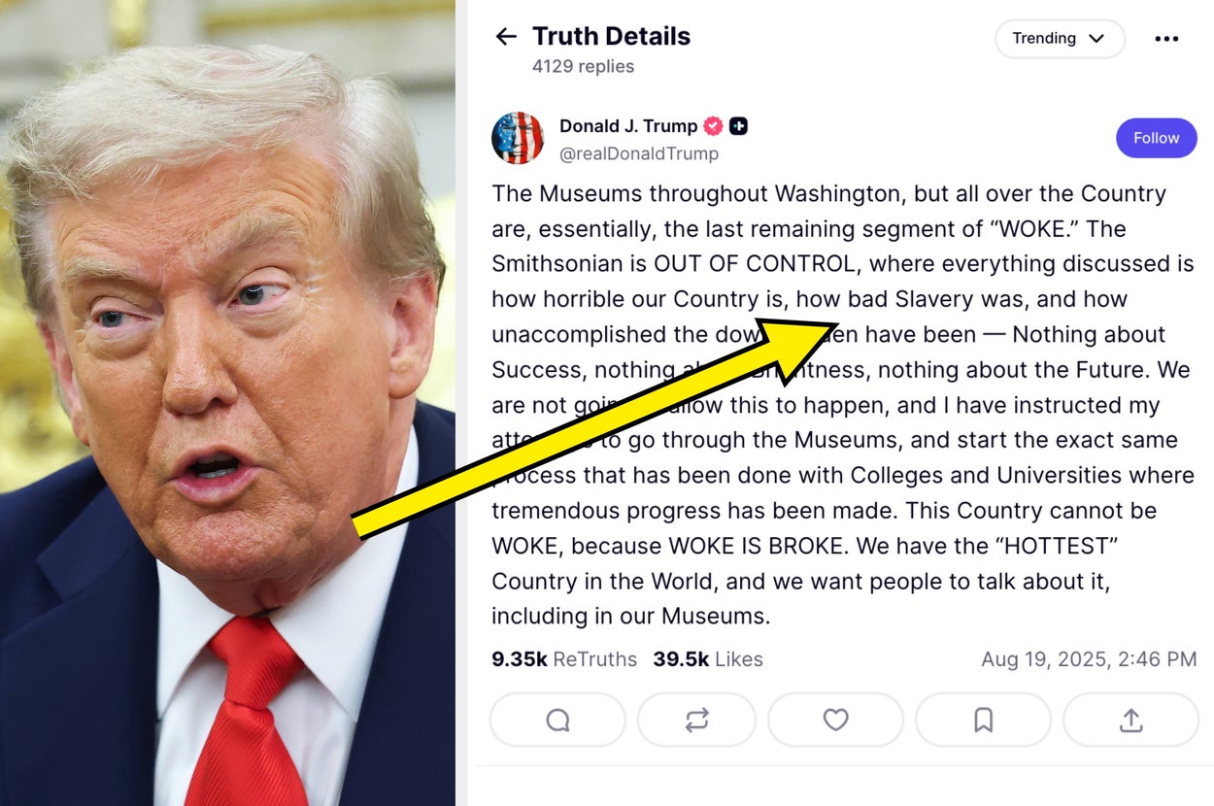This screenshot has width=1214, height=806.
Task: Open the reply comment bubble icon
Action: [557, 720]
